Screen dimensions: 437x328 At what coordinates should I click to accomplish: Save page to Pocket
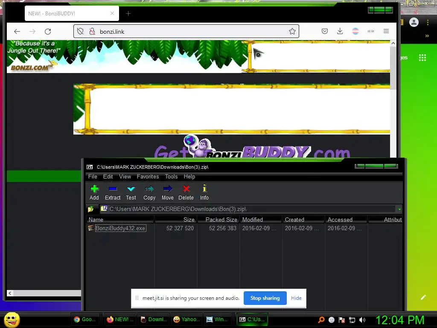pyautogui.click(x=325, y=31)
